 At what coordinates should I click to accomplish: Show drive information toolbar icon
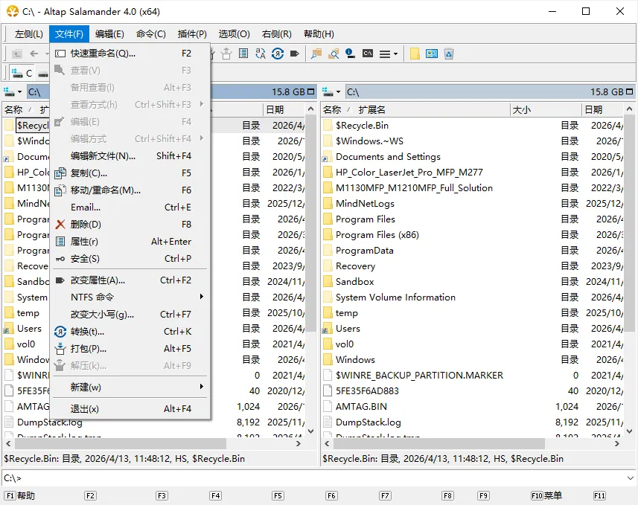351,54
